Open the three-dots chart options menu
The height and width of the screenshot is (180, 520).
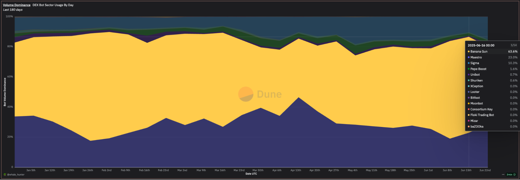[x=503, y=175]
